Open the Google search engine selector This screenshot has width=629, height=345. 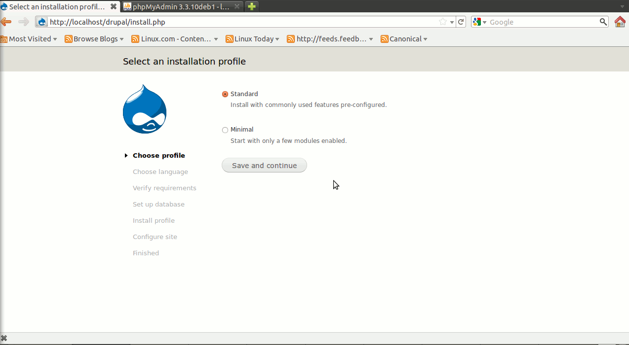click(479, 22)
